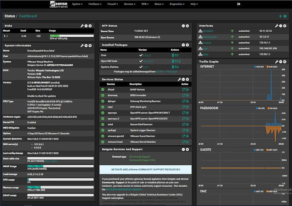Screen dimensions: 292x206
Task: Toggle opt1 (in) series in GAESTE graph
Action: pos(259,150)
